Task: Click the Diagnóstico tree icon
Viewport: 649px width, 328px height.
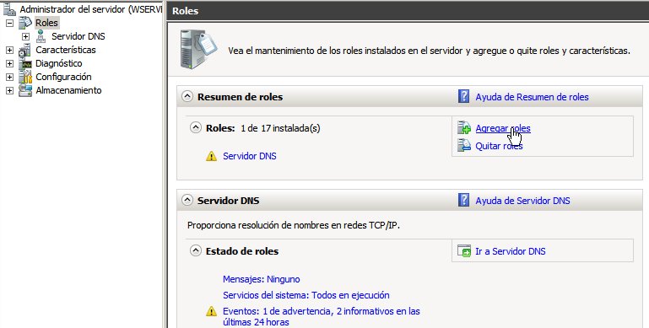Action: [x=25, y=64]
